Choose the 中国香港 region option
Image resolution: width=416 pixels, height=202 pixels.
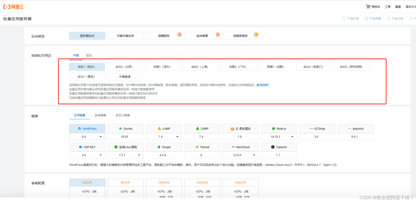point(125,77)
